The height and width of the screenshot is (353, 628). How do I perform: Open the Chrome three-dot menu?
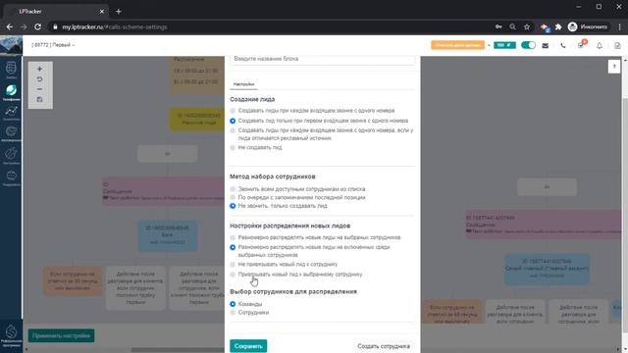(x=619, y=26)
